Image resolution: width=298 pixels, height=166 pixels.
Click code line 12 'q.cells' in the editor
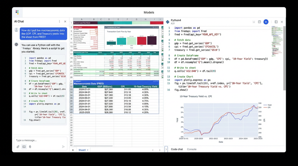pos(195,71)
